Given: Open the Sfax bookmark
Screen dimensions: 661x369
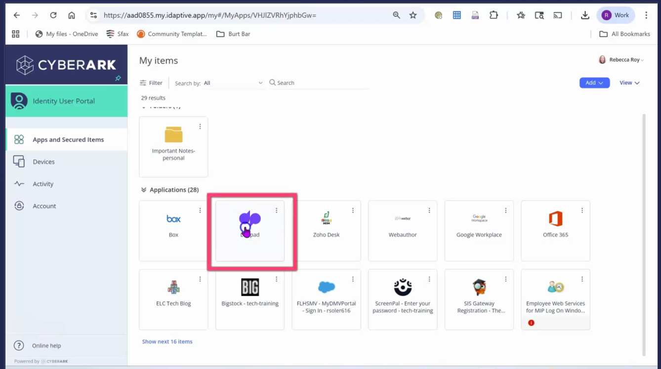Looking at the screenshot, I should [x=118, y=34].
